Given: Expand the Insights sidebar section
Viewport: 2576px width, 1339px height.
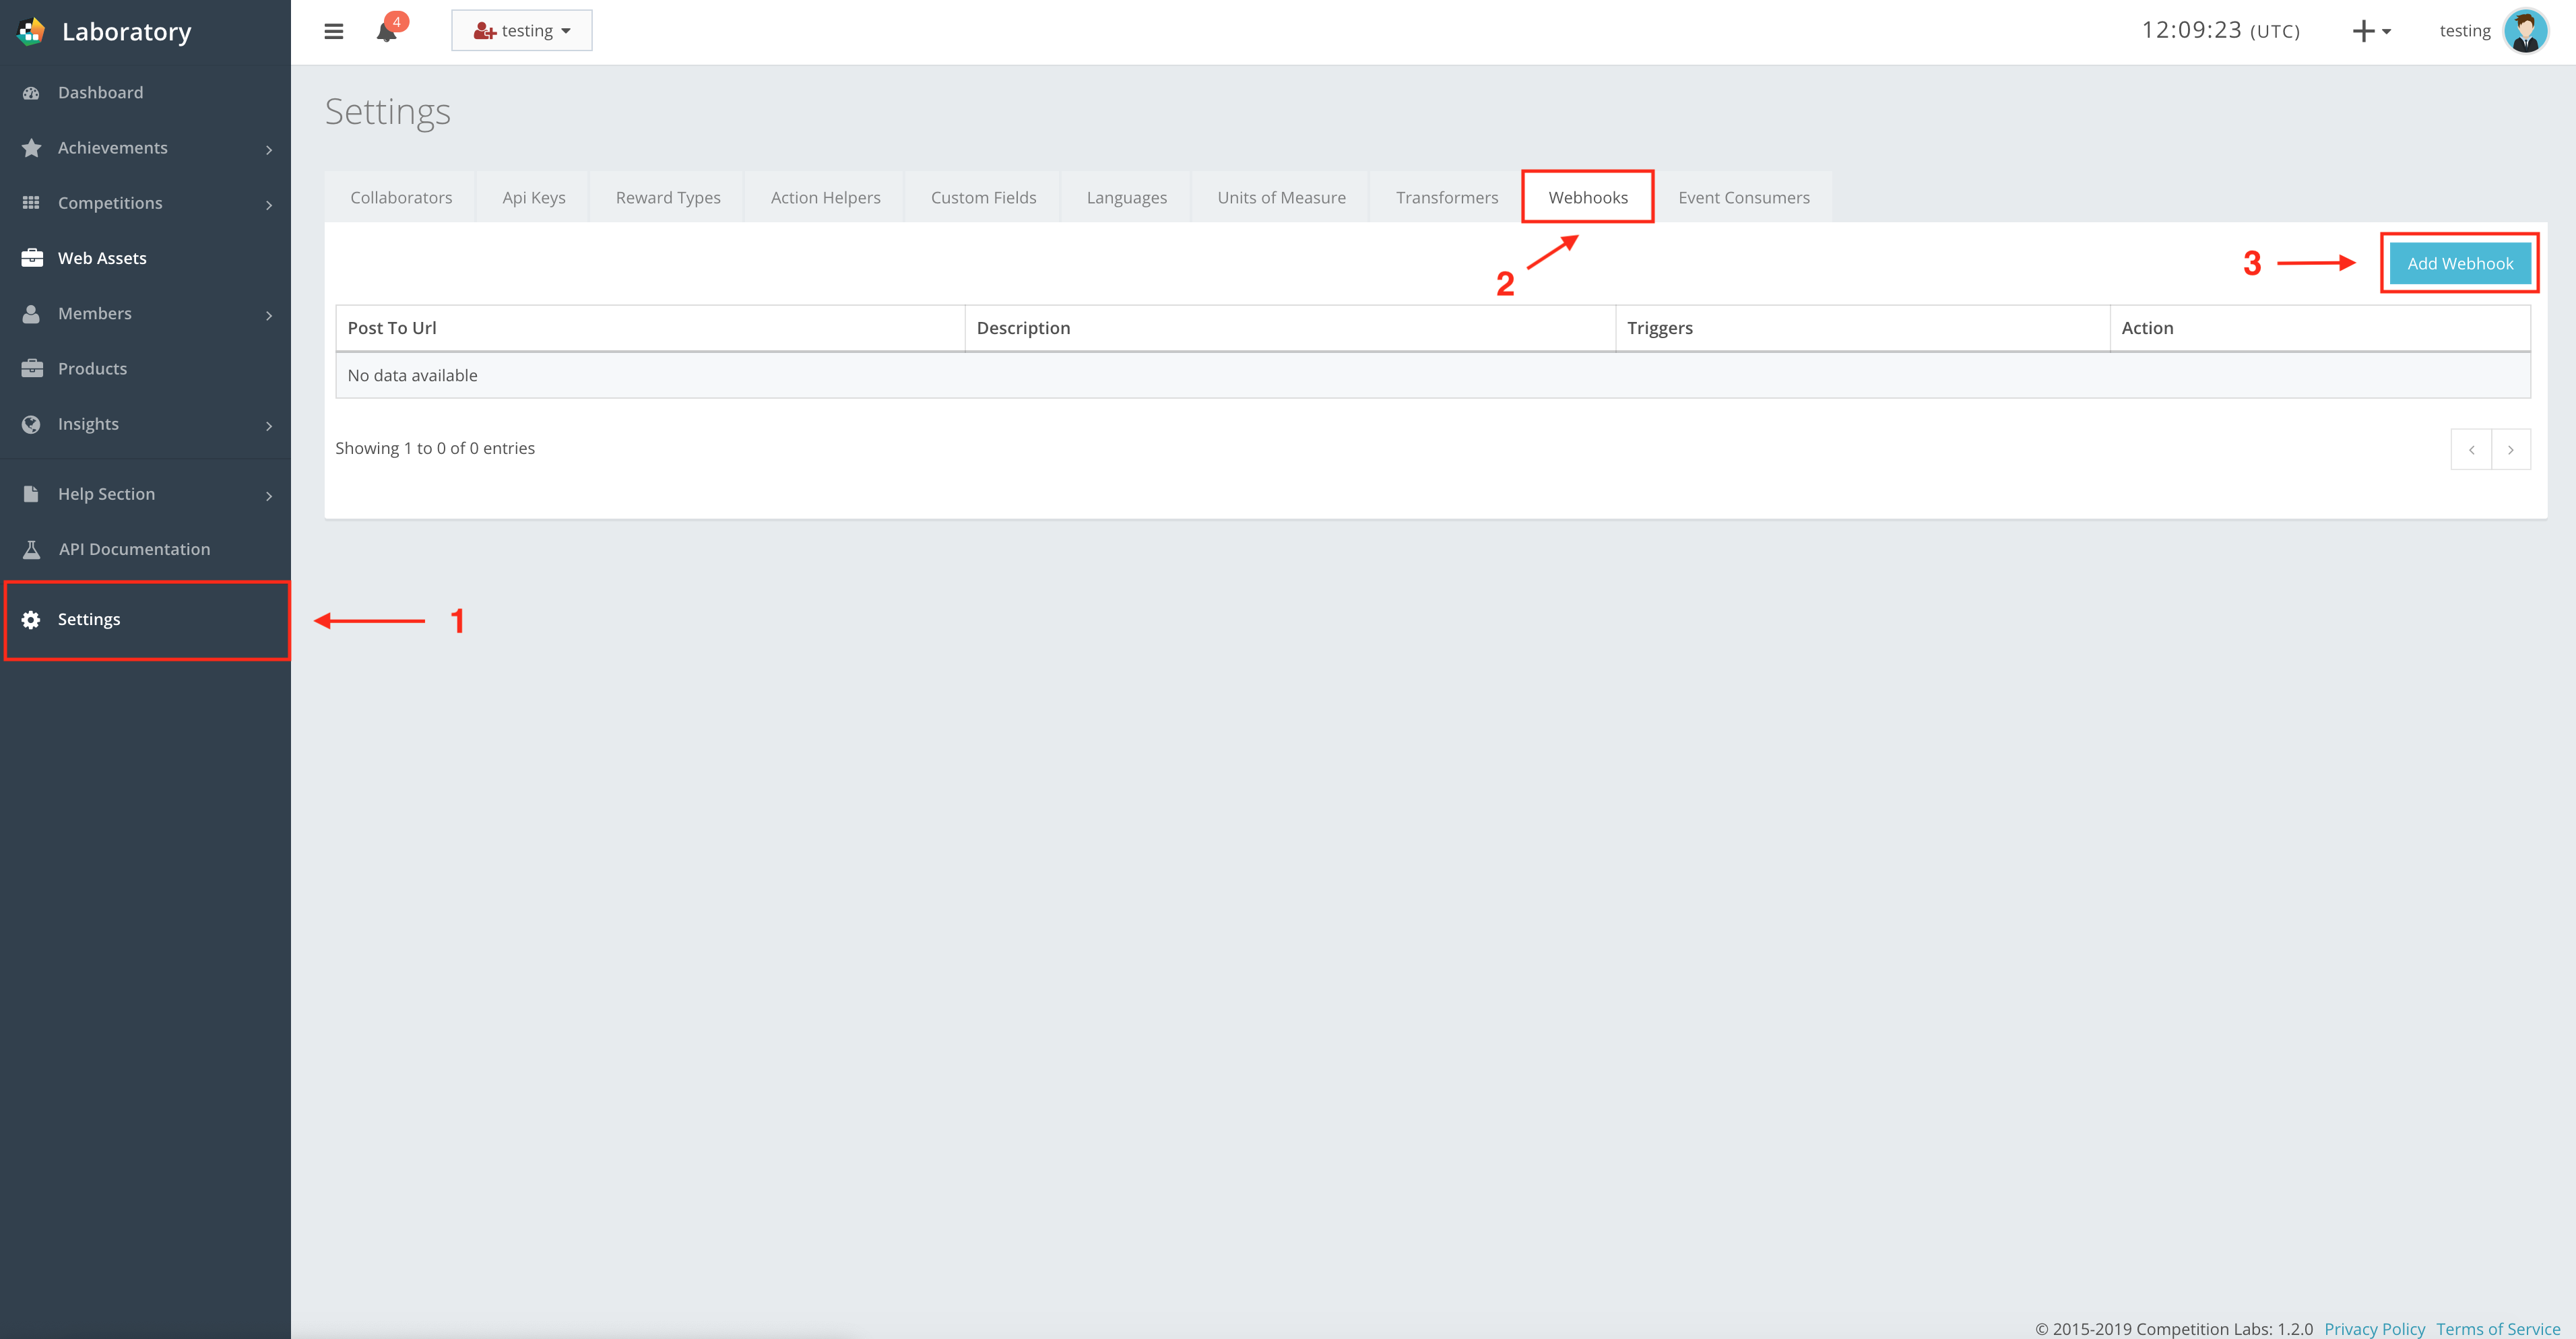Looking at the screenshot, I should pos(89,423).
